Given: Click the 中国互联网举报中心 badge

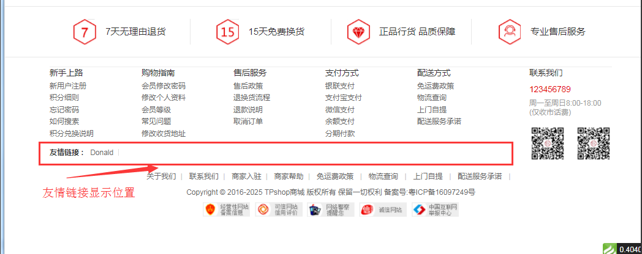Looking at the screenshot, I should [435, 210].
